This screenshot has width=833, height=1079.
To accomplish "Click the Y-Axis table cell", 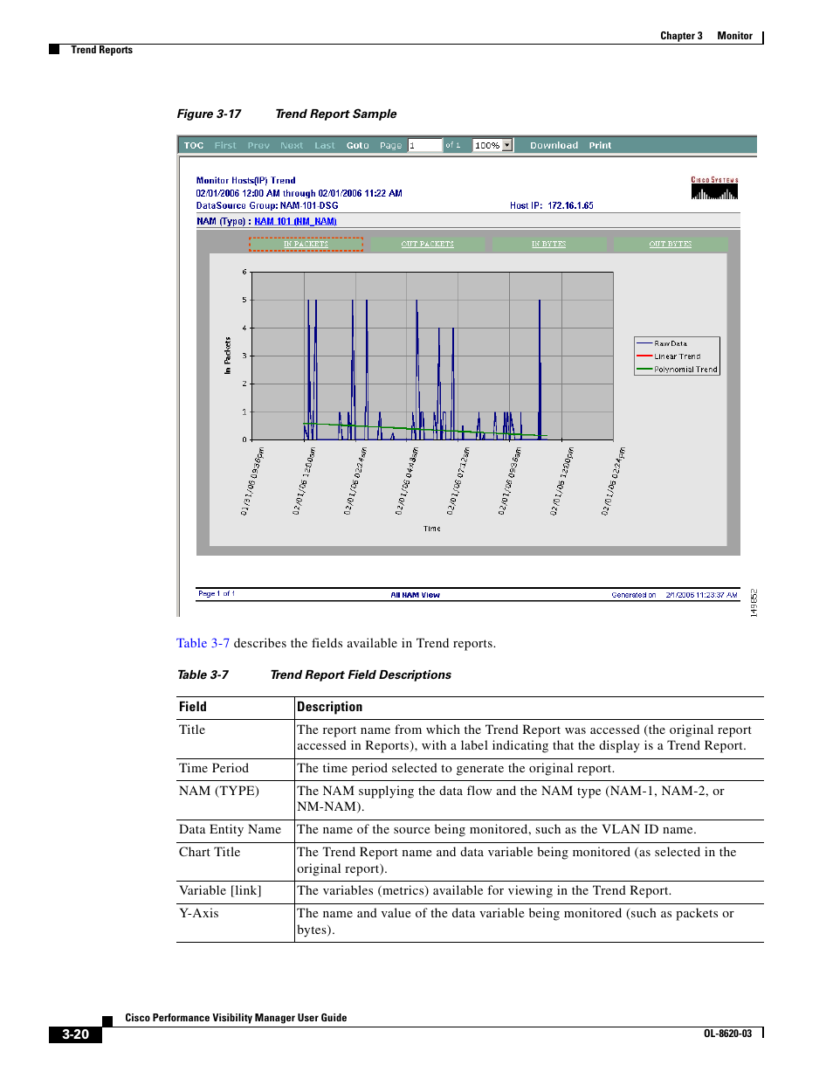I will coord(199,913).
